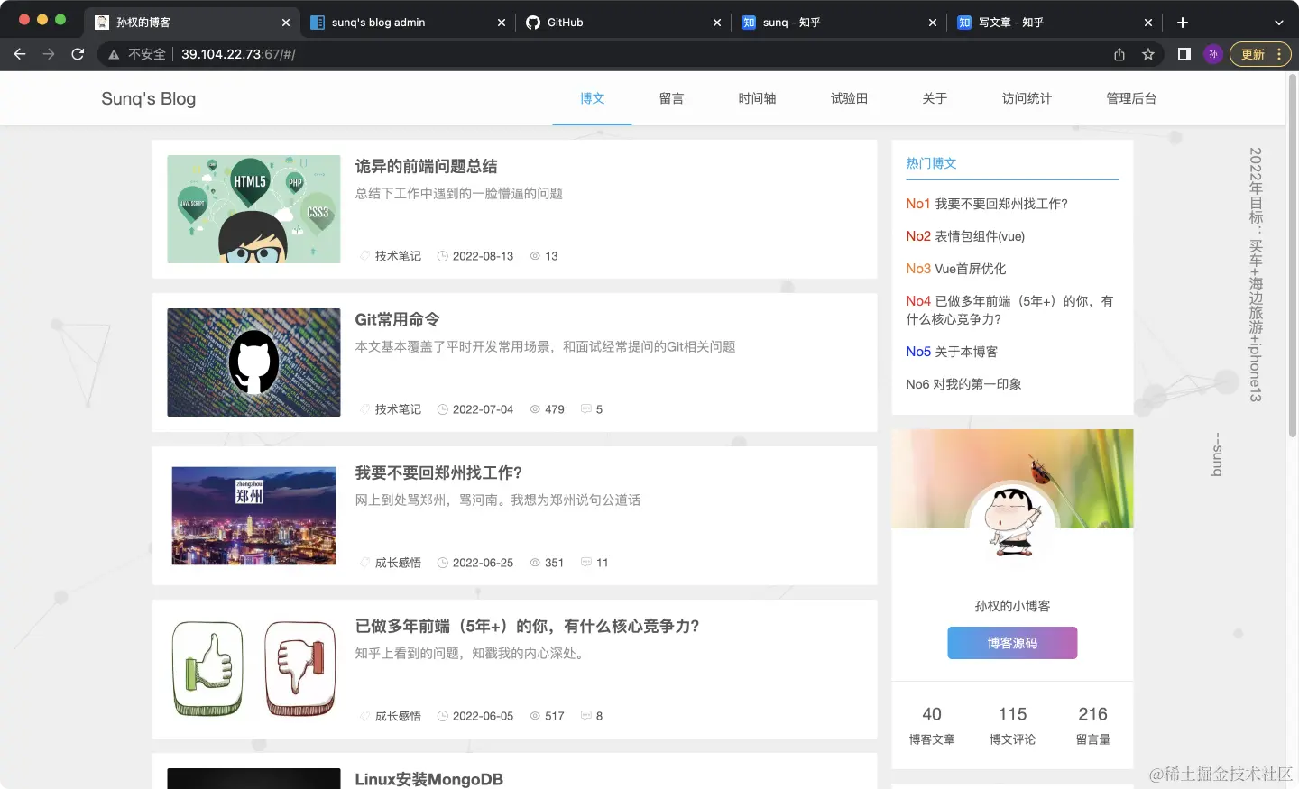This screenshot has height=789, width=1299.
Task: Click the clock icon beside 2022-08-13
Action: (x=443, y=256)
